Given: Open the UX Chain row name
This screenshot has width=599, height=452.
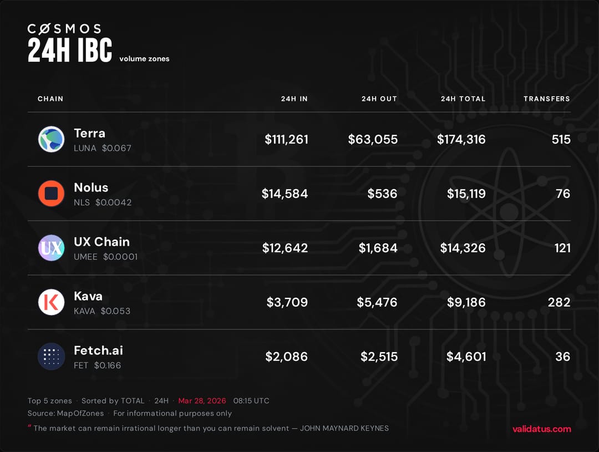Looking at the screenshot, I should [x=101, y=242].
